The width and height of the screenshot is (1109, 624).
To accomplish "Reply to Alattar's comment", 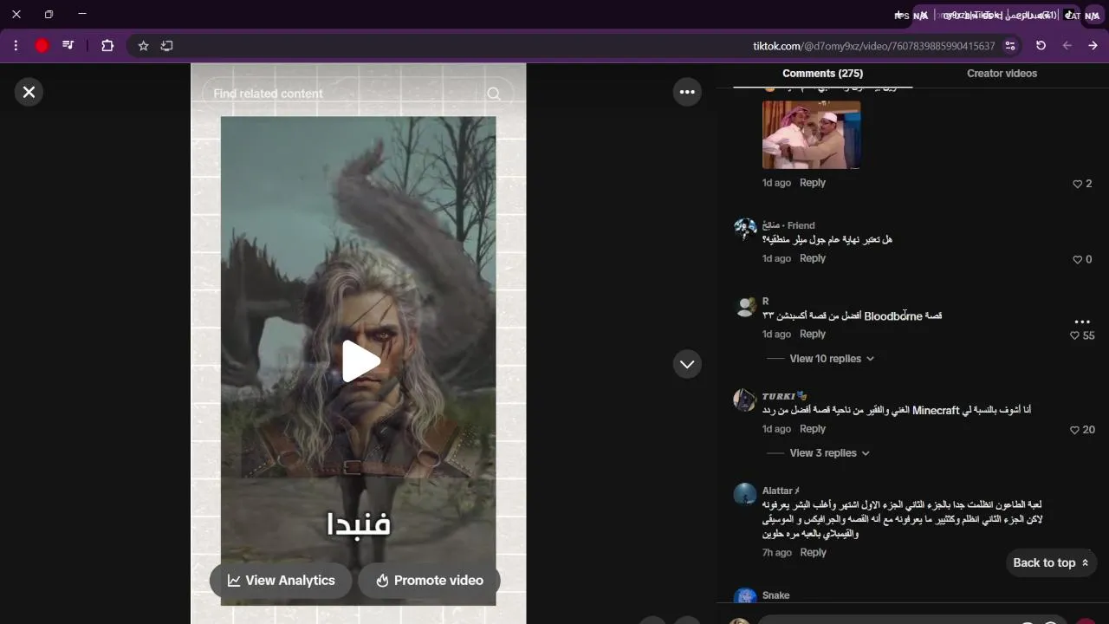I will click(x=812, y=553).
